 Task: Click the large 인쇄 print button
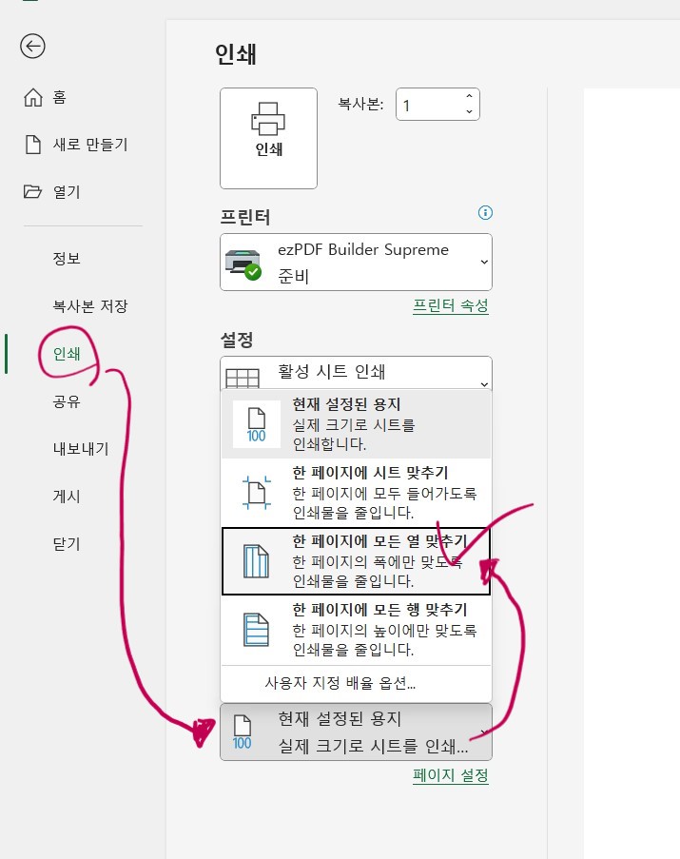268,138
